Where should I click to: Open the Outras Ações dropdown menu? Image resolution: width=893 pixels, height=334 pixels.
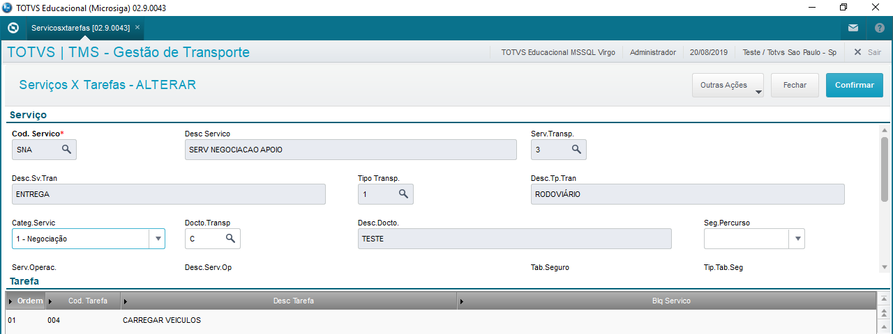728,86
